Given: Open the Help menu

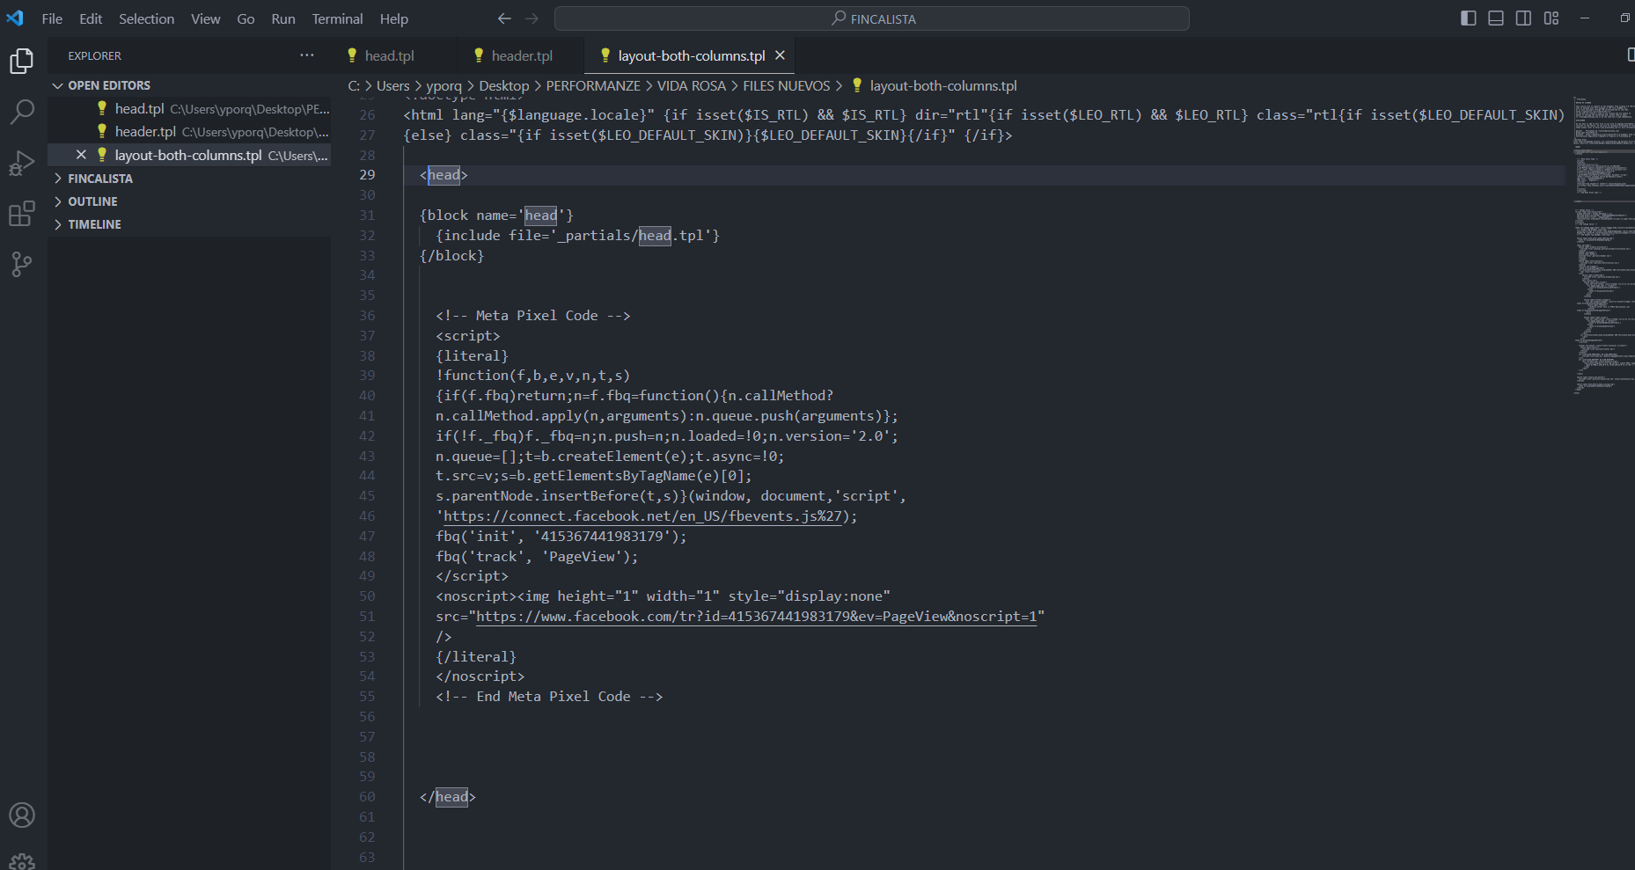Looking at the screenshot, I should coord(394,18).
